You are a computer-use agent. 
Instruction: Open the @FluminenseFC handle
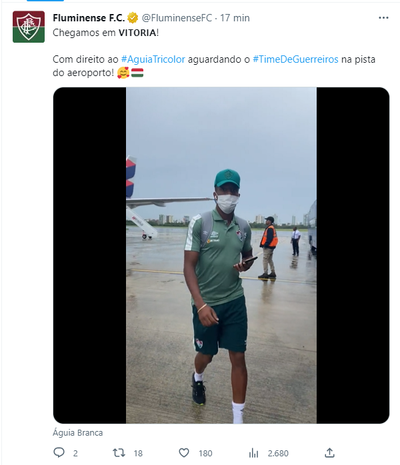pos(177,18)
